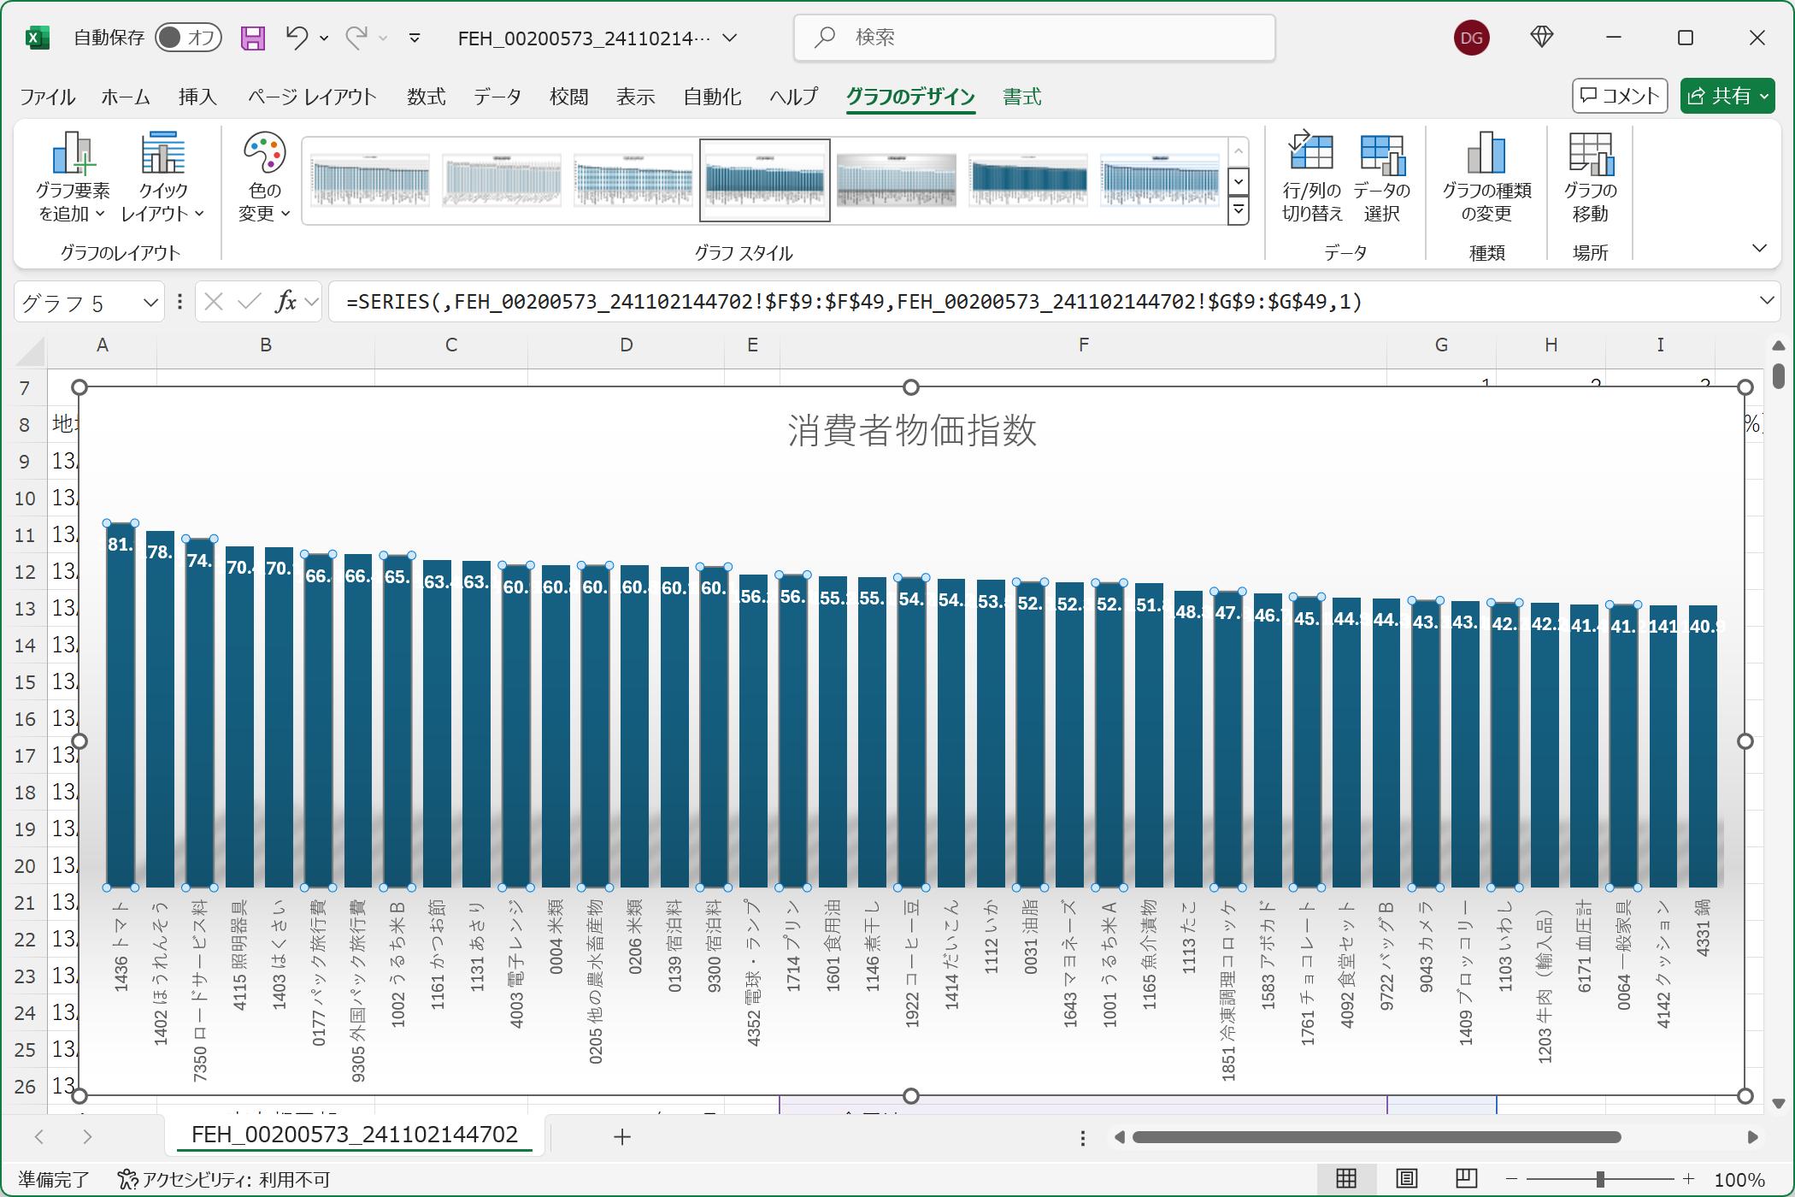Click next sheet navigation arrow
The width and height of the screenshot is (1795, 1197).
pos(87,1136)
